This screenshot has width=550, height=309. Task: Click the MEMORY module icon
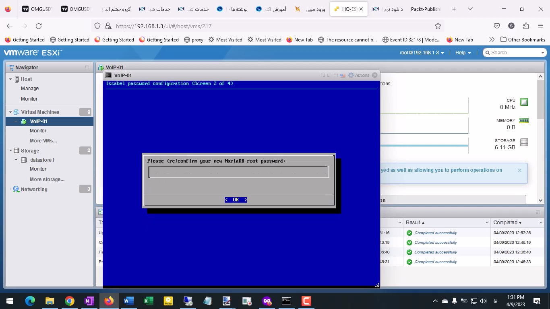524,120
